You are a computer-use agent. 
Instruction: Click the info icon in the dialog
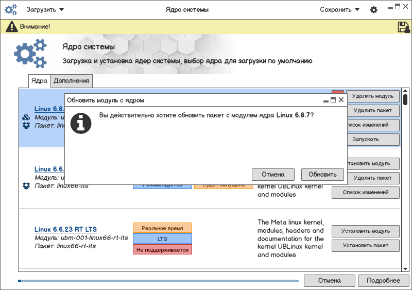[81, 123]
